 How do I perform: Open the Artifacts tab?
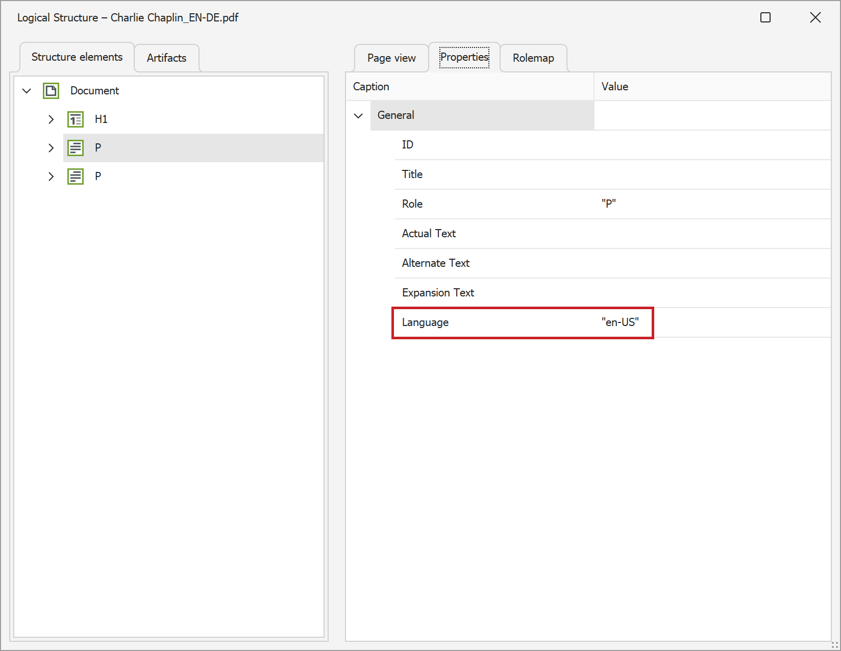(166, 58)
